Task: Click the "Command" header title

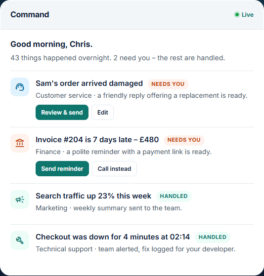Action: 30,15
